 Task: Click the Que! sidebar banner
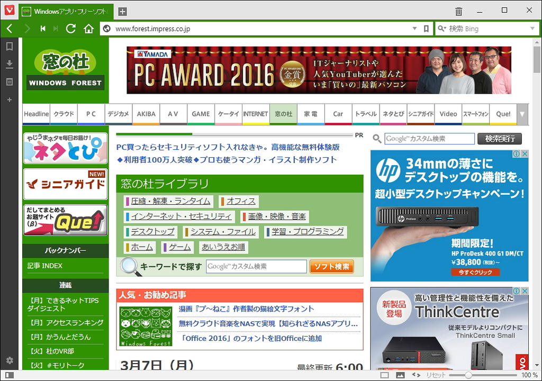point(65,220)
